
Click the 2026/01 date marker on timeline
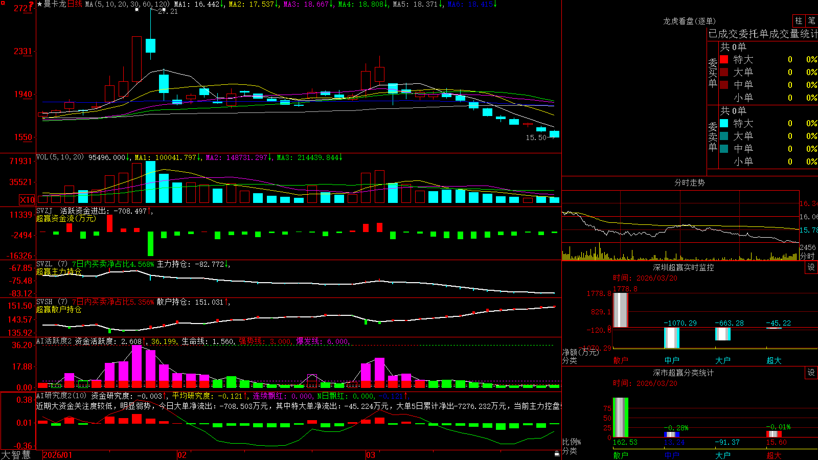tap(58, 455)
